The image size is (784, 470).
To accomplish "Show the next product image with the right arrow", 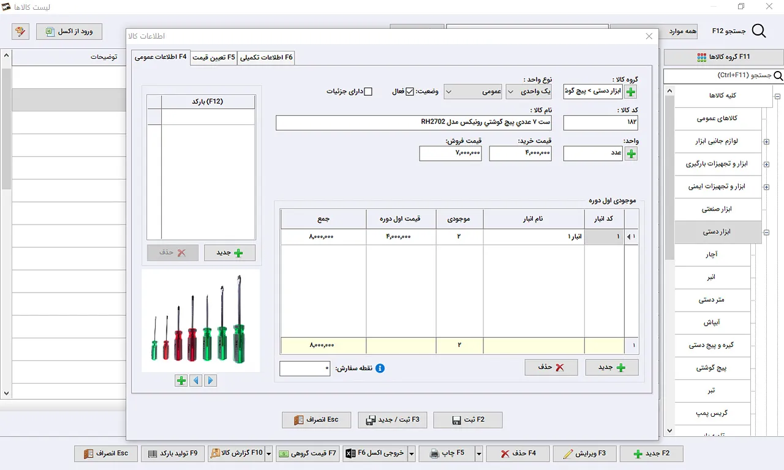I will [x=210, y=381].
